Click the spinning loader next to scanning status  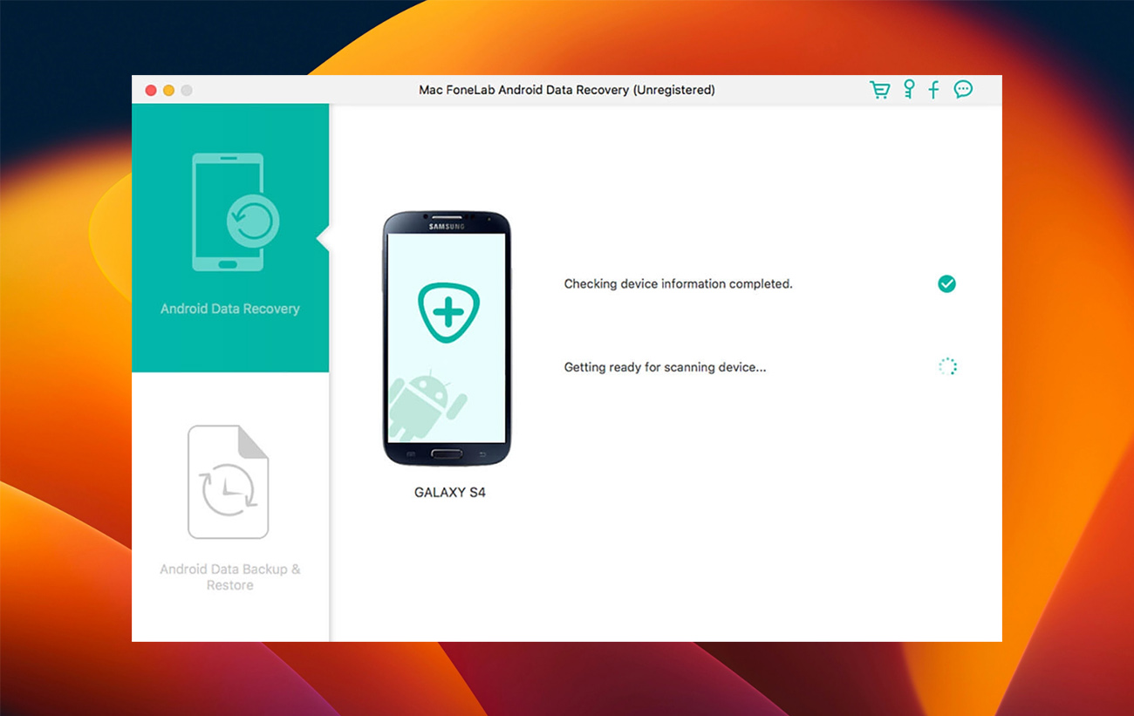946,366
